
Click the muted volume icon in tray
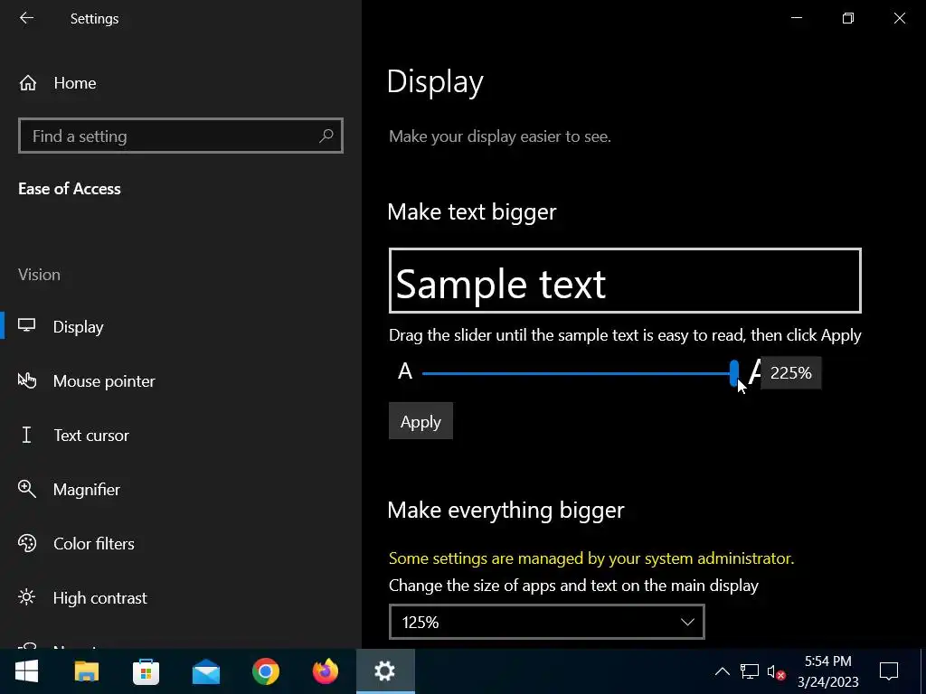pos(776,671)
